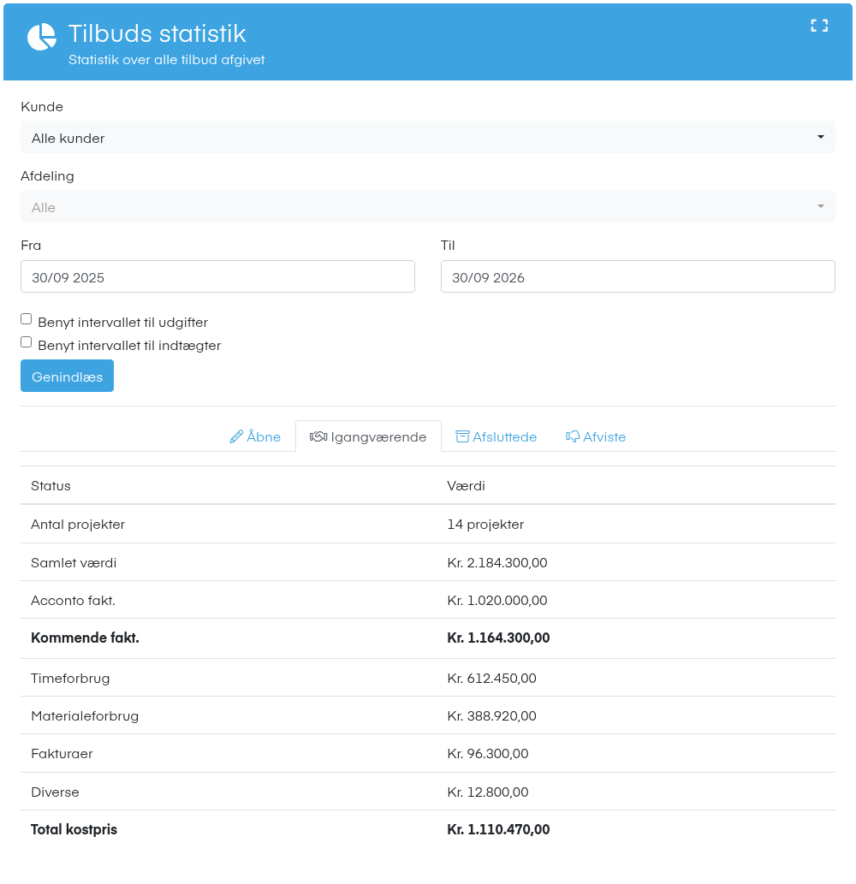Screen dimensions: 856x884
Task: Click the value Kr. 1.020.000,00
Action: [497, 601]
